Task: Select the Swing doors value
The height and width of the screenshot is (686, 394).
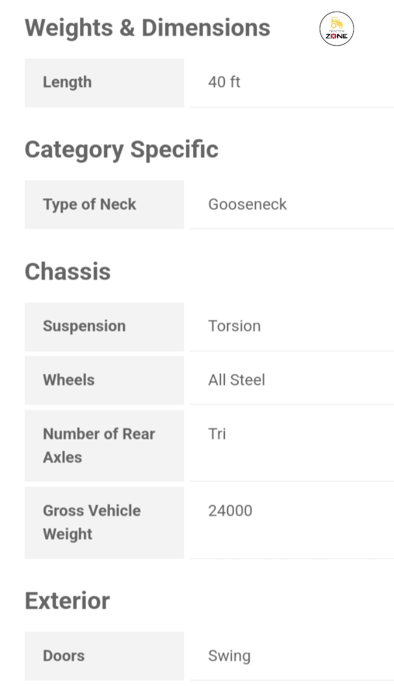Action: [229, 656]
